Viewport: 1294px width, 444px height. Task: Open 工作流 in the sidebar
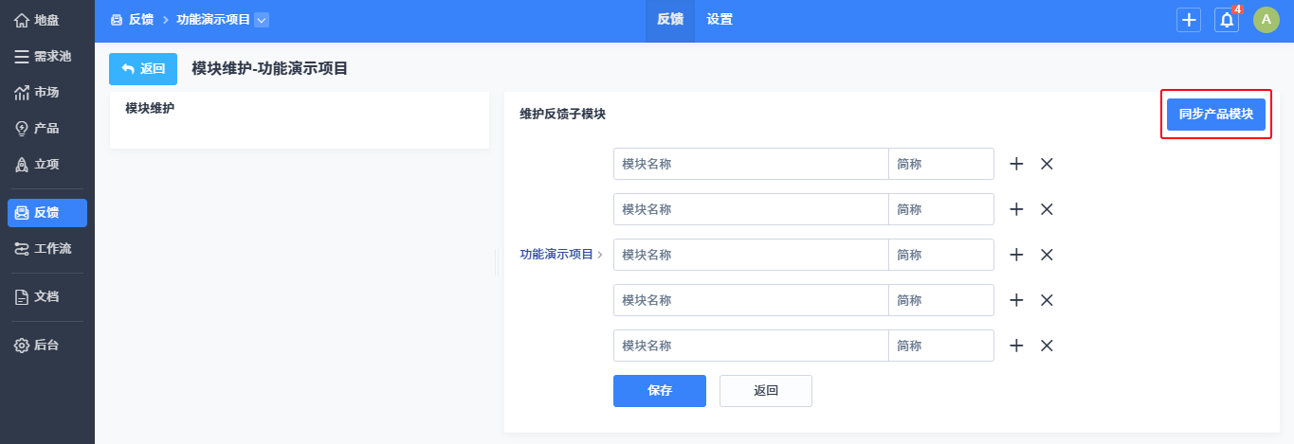click(47, 249)
